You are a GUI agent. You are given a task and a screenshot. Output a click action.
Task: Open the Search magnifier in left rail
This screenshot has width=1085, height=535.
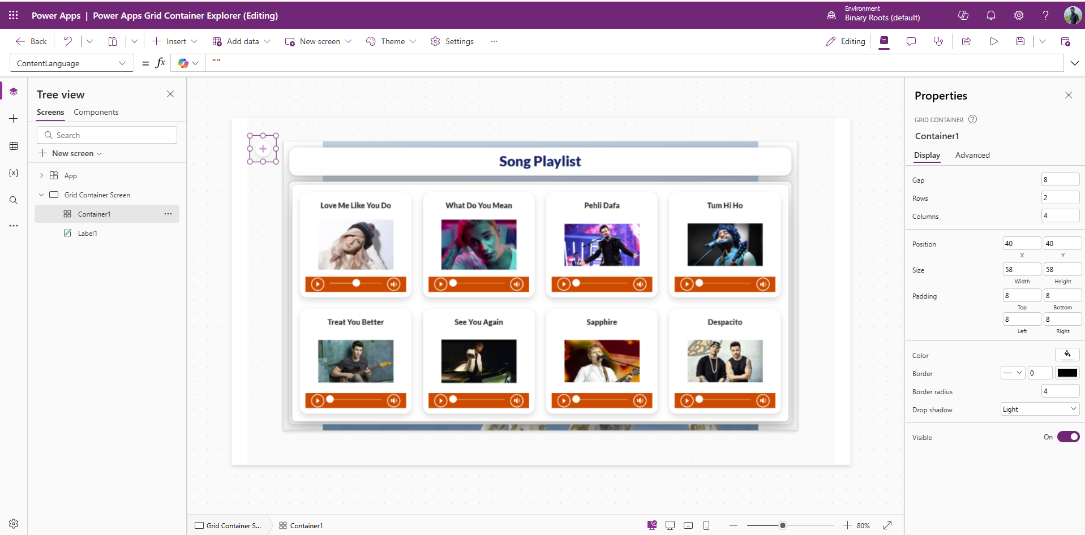pos(14,200)
